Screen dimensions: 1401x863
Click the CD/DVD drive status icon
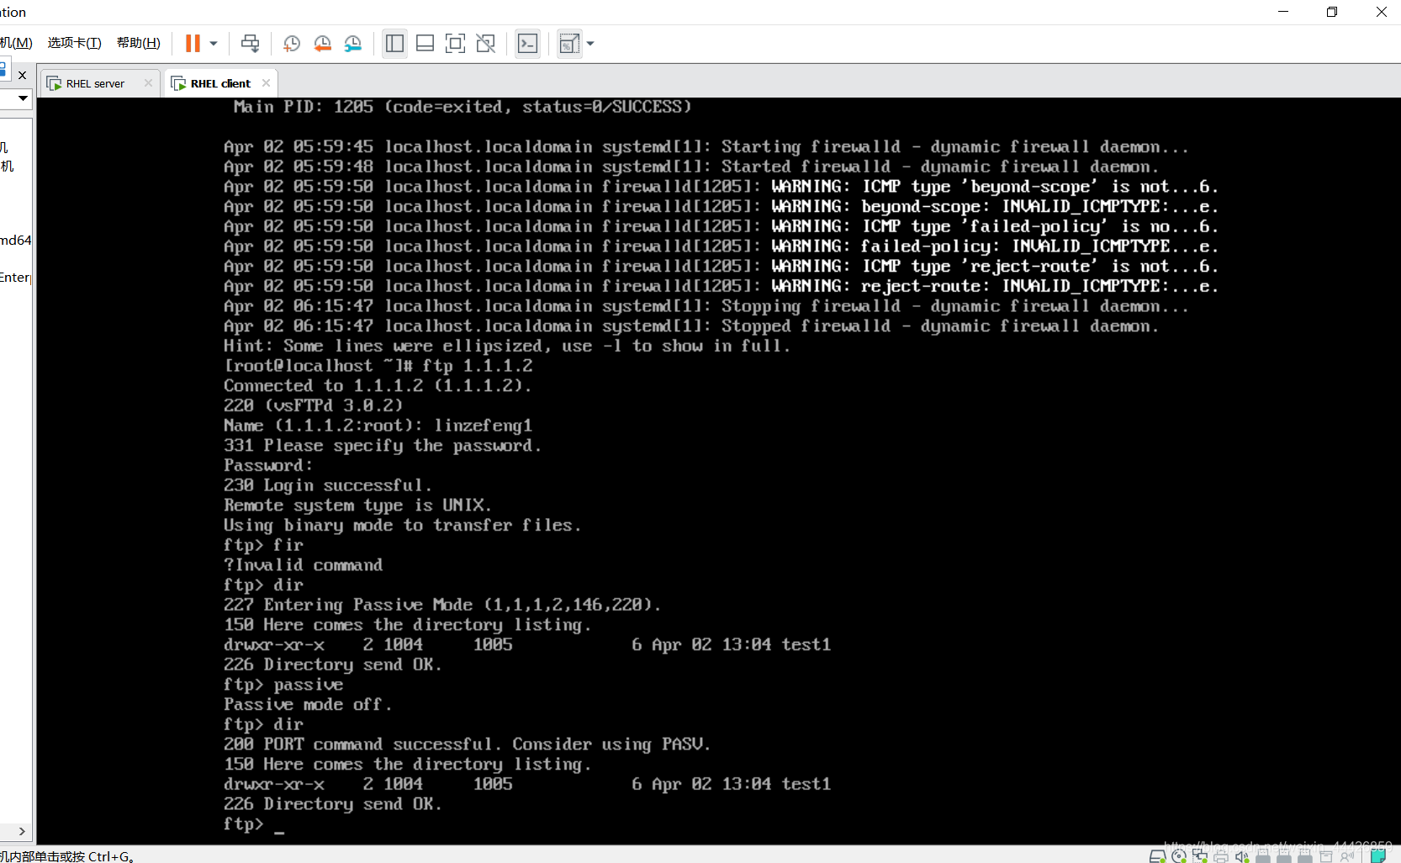[x=1179, y=856]
